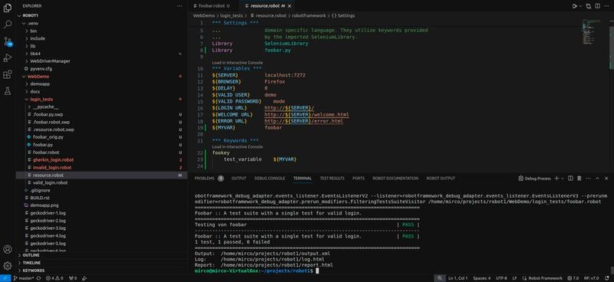Image resolution: width=614 pixels, height=282 pixels.
Task: Run the file with the editor play button
Action: point(574,6)
